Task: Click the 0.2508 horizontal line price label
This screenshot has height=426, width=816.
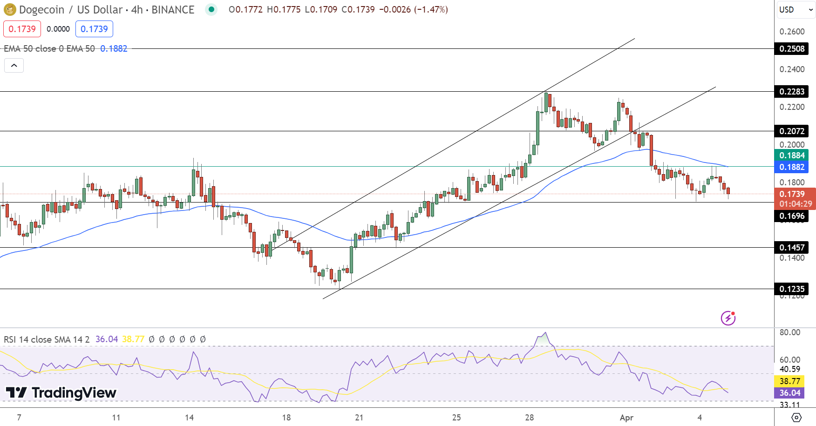Action: coord(791,49)
